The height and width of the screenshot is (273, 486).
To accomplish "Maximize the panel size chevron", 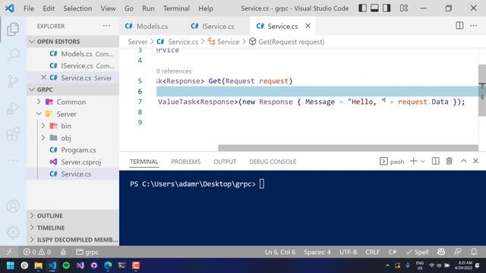I will 464,161.
